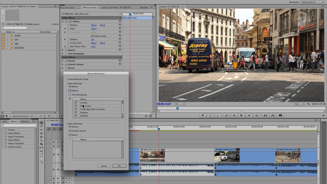Viewport: 327px width, 184px height.
Task: Open Program monitor settings wrench
Action: pos(308,104)
